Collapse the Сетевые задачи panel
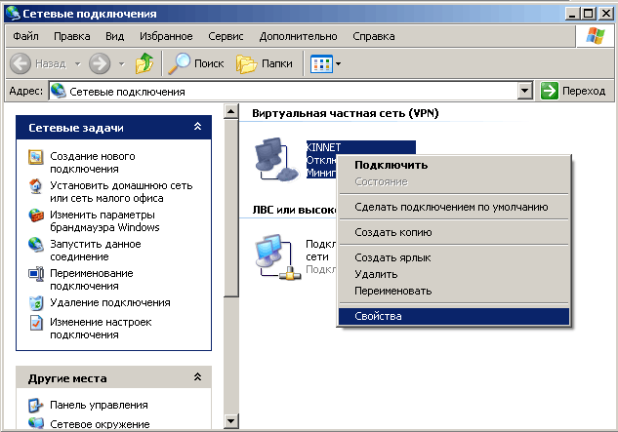Image resolution: width=618 pixels, height=432 pixels. (197, 127)
